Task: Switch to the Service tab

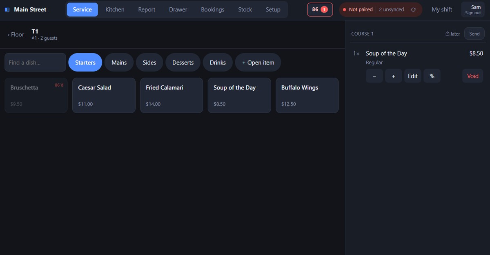Action: pos(82,9)
